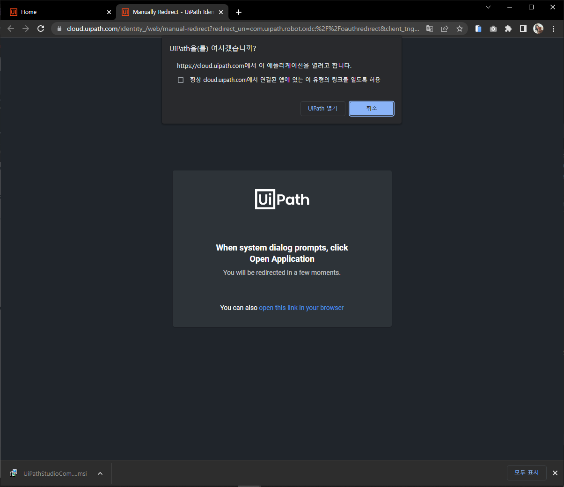Open the blue document extension icon
This screenshot has height=487, width=564.
tap(478, 29)
